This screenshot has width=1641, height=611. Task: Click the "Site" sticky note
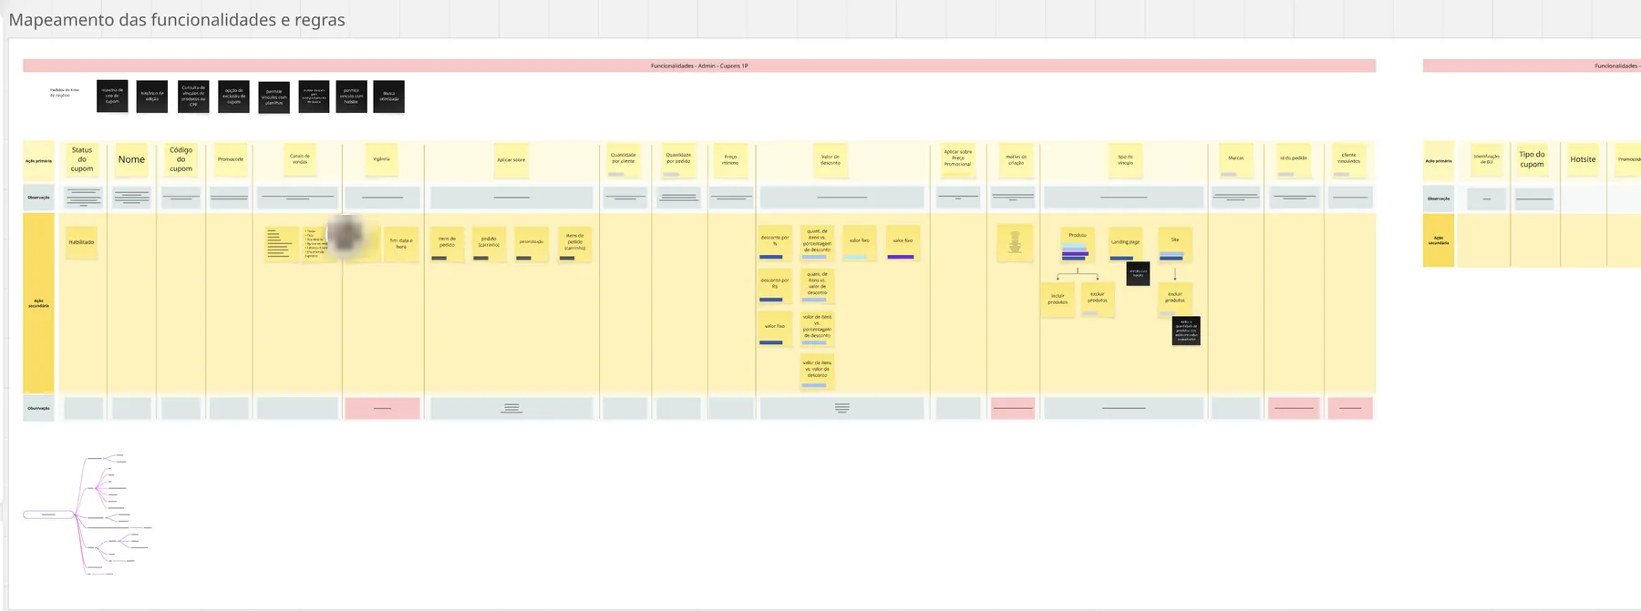point(1175,244)
